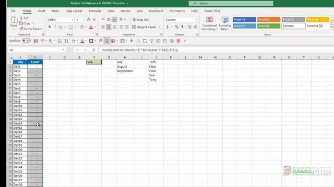Sort ascending from quick access toolbar
The width and height of the screenshot is (334, 187).
click(x=60, y=41)
